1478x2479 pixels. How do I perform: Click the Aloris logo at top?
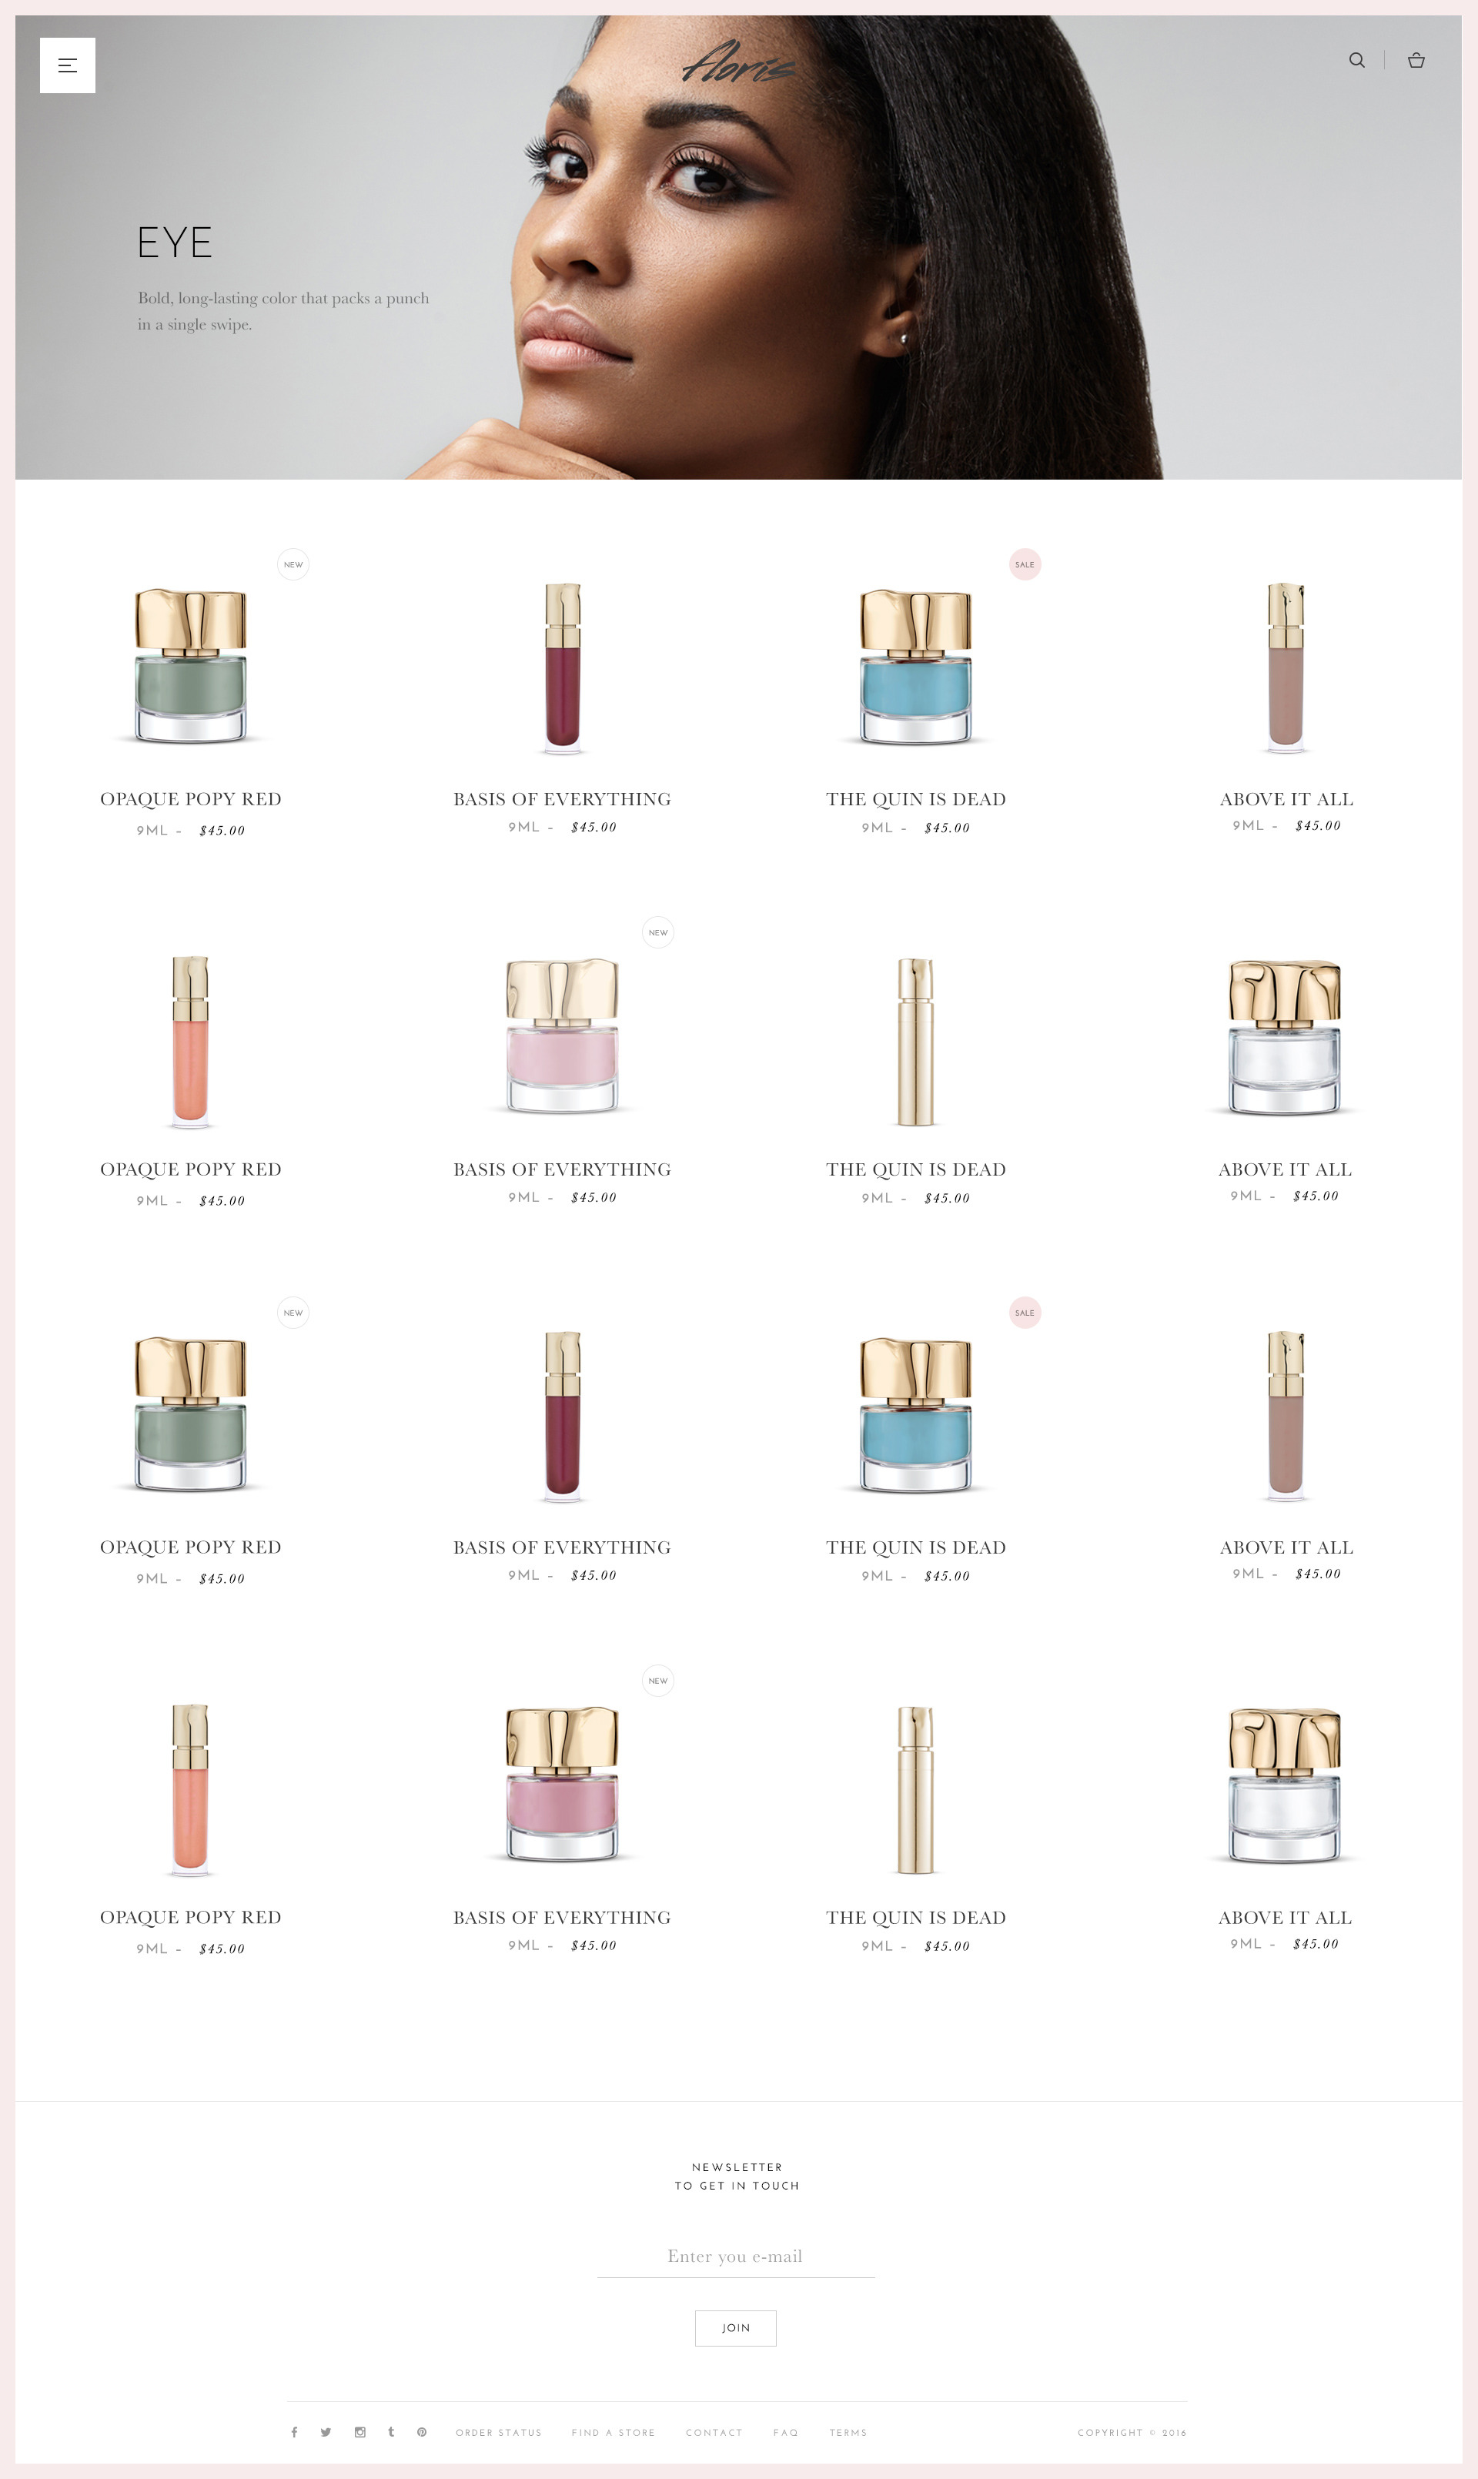[739, 62]
